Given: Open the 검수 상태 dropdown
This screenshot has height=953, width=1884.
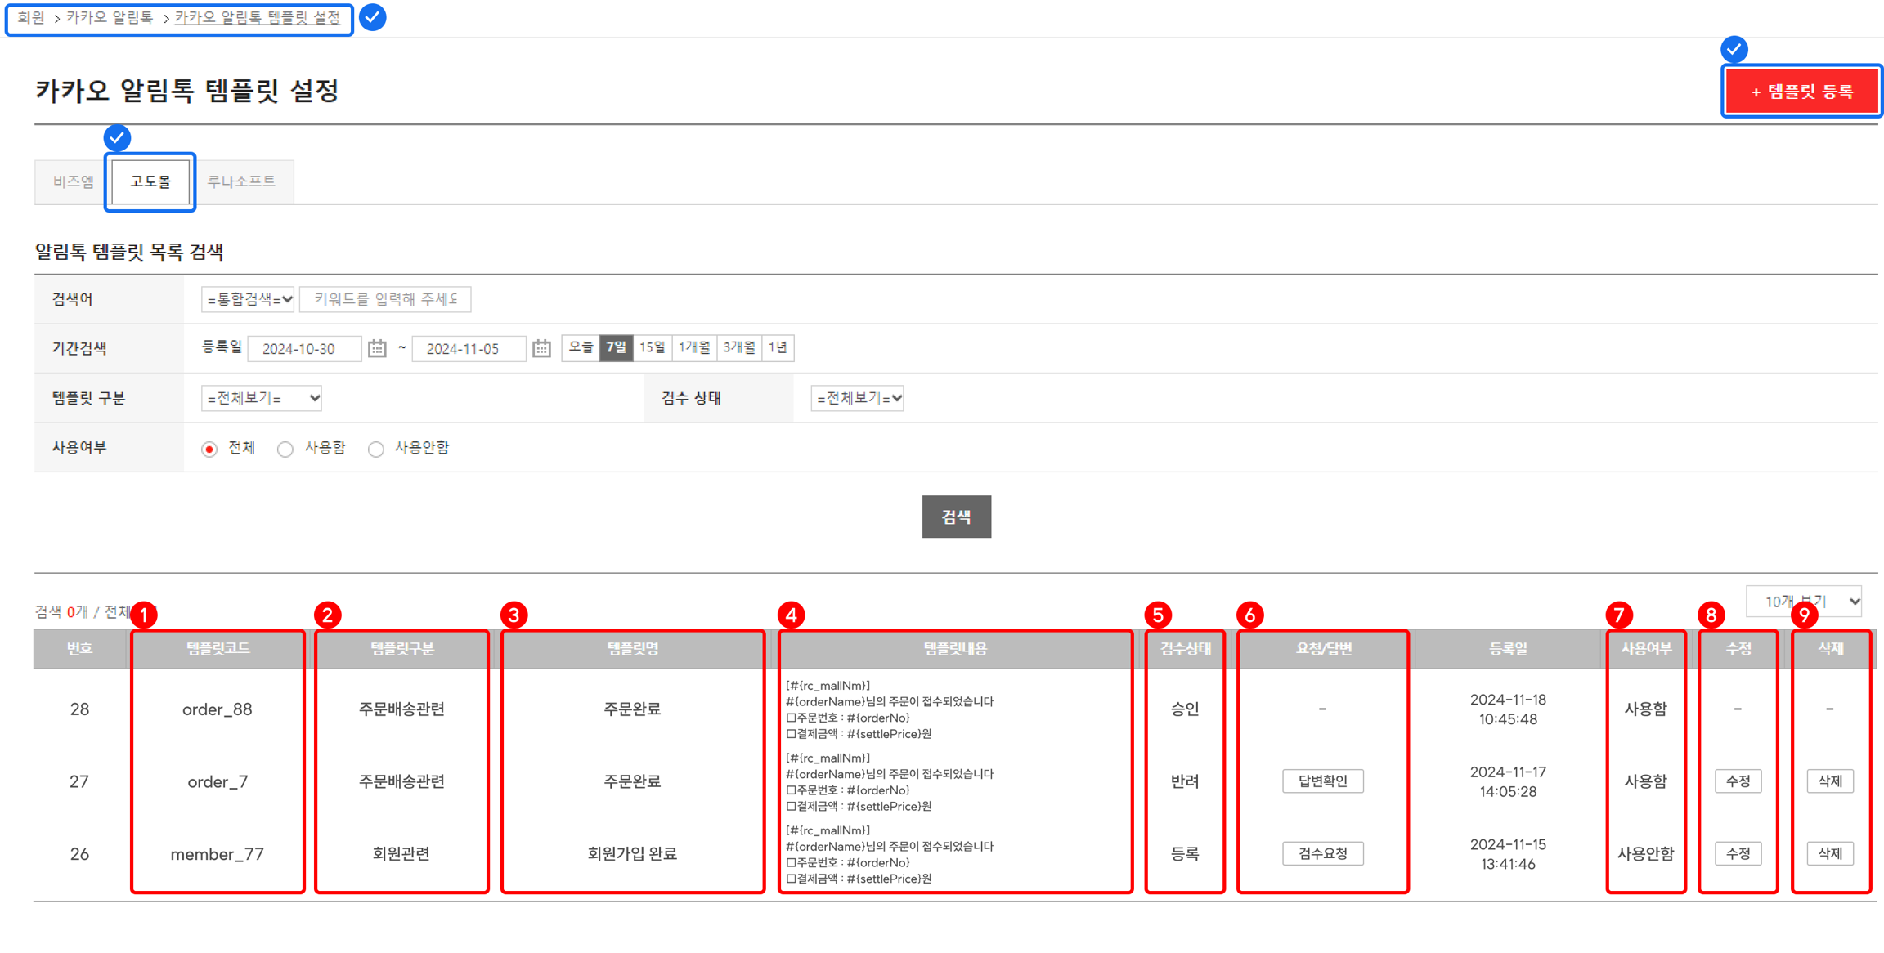Looking at the screenshot, I should (857, 399).
